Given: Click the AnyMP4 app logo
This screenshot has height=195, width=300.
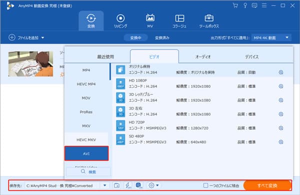Looking at the screenshot, I should pos(10,5).
